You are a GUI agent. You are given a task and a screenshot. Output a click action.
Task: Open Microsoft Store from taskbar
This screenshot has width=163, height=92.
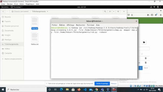pyautogui.click(x=73, y=89)
